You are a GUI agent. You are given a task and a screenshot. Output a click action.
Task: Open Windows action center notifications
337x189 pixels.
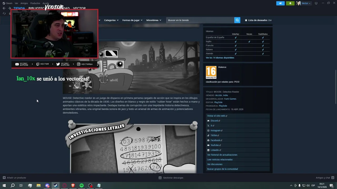click(x=332, y=186)
